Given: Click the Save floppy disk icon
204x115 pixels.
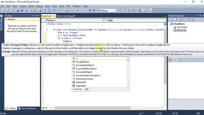Looking at the screenshot, I should (18, 11).
